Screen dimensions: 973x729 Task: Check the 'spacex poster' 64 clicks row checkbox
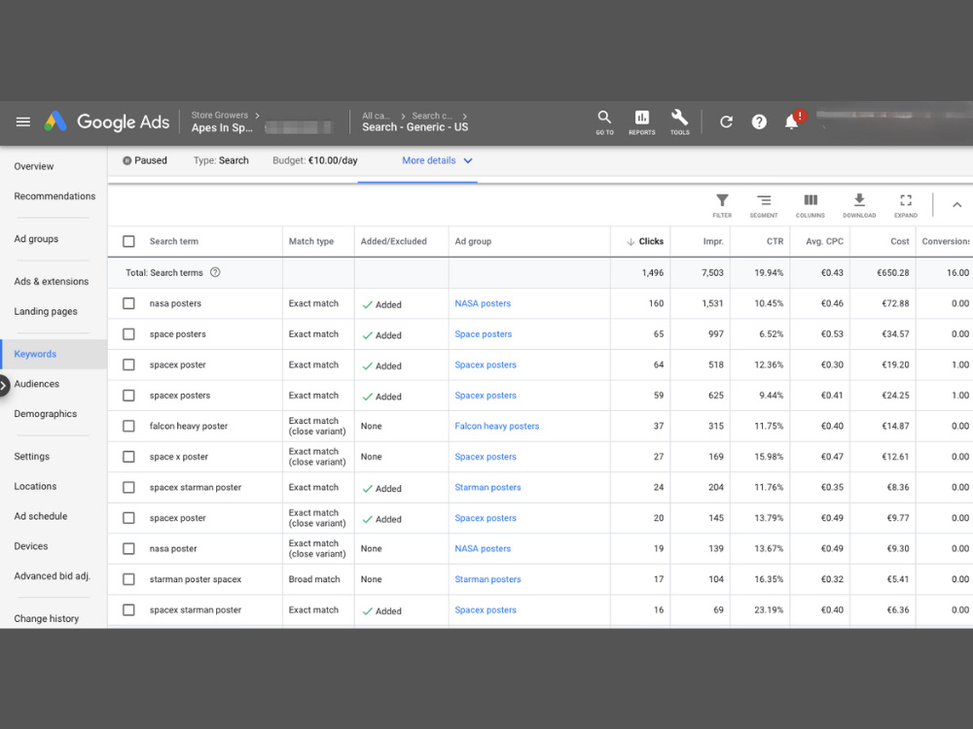click(x=128, y=364)
